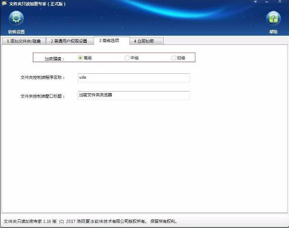Click the 文件夹控制端窗口标题 input field
The height and width of the screenshot is (228, 289).
coord(134,95)
